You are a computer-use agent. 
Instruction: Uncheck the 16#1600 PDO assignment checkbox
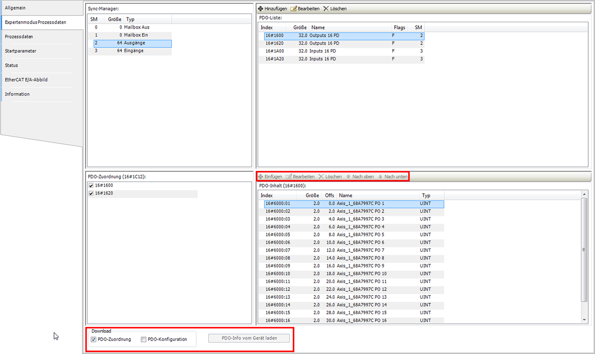91,186
